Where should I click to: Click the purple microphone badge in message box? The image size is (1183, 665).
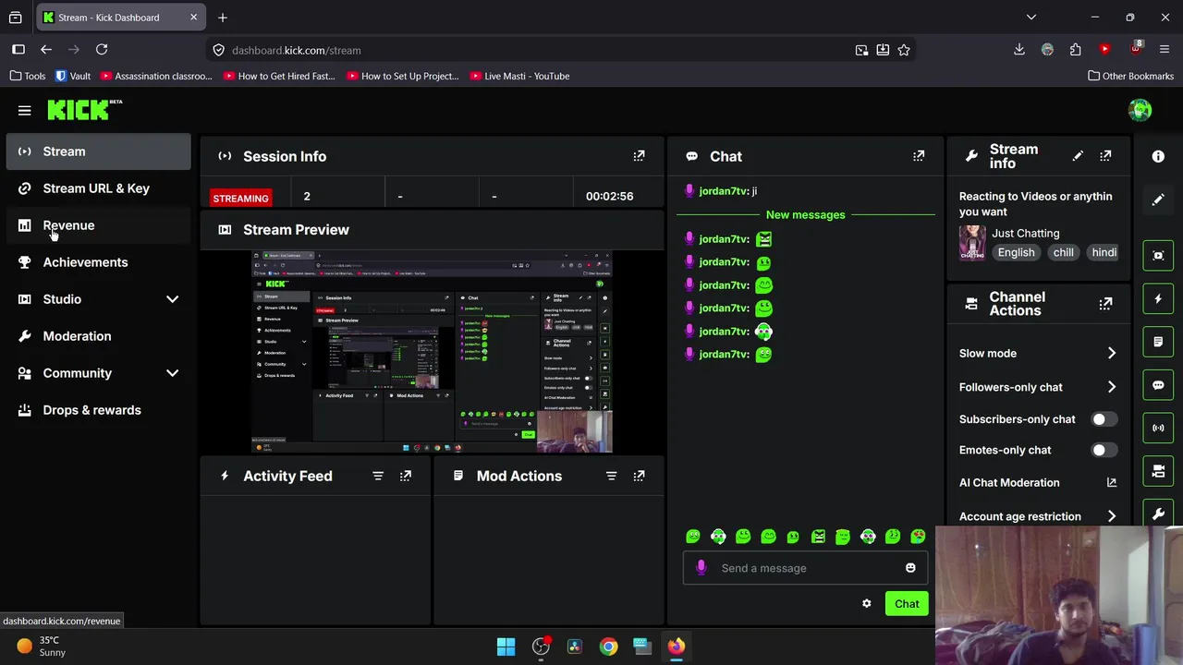click(x=701, y=568)
